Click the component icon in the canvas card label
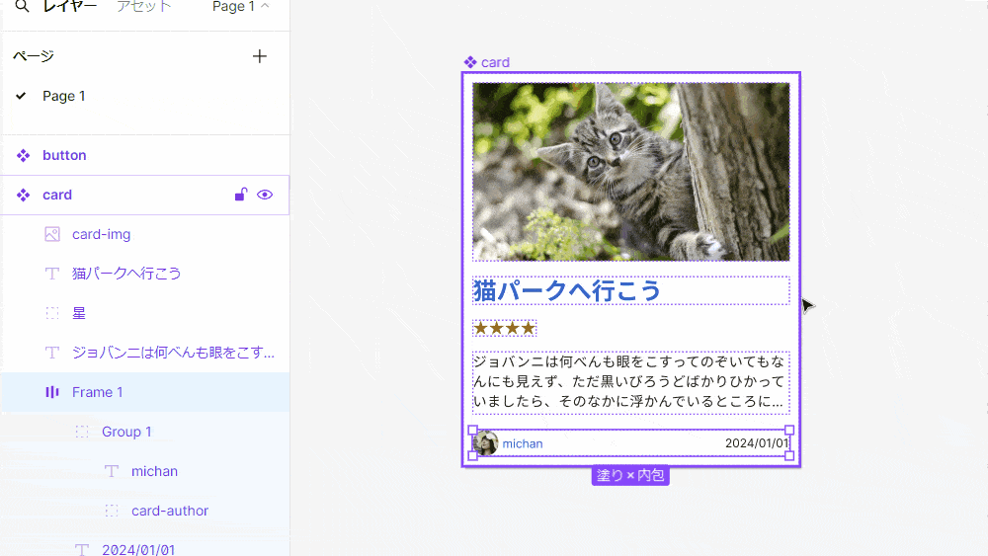This screenshot has width=988, height=556. pos(470,62)
